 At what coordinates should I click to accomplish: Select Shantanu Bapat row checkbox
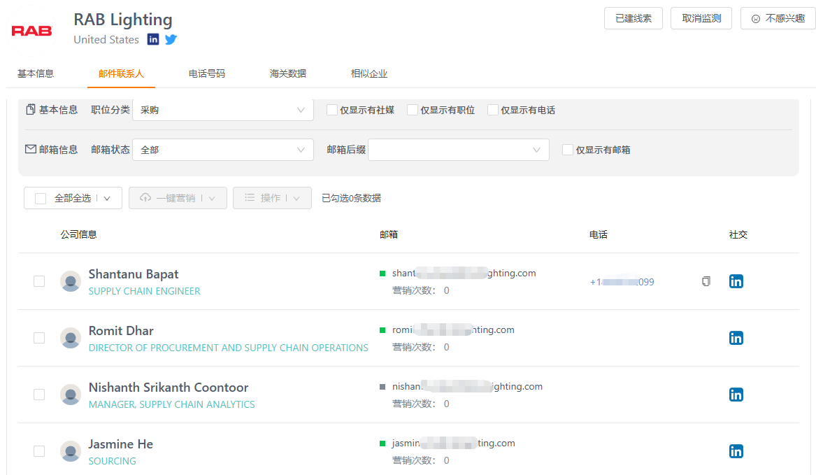(39, 281)
